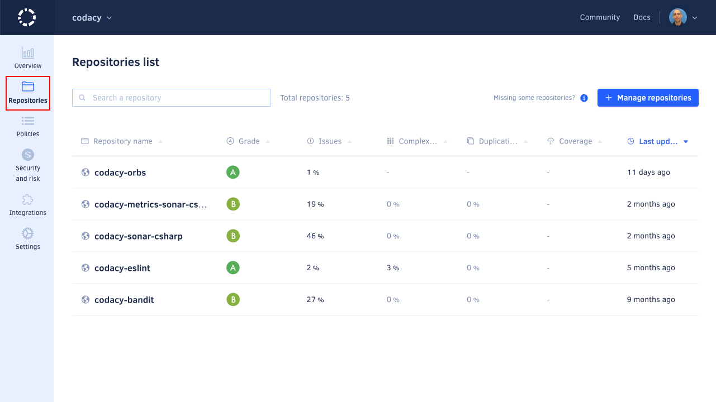Viewport: 716px width, 402px height.
Task: Sort by Coverage arrow
Action: click(600, 142)
